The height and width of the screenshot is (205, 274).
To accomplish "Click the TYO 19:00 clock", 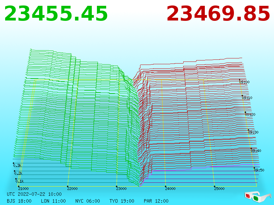I will [122, 201].
